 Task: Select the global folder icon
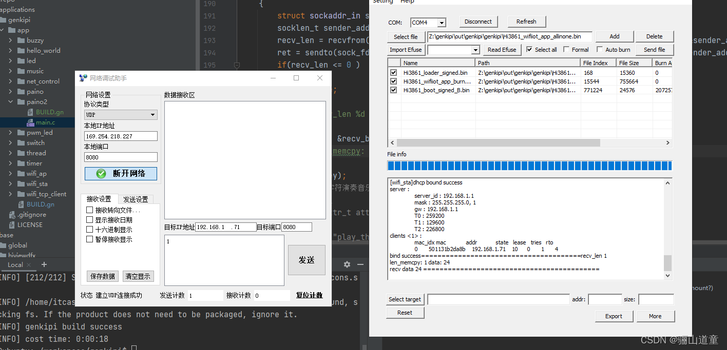click(3, 245)
